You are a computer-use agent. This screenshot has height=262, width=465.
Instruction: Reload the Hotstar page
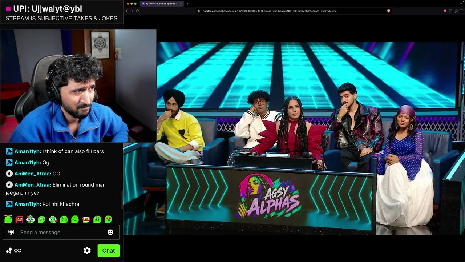(x=138, y=11)
